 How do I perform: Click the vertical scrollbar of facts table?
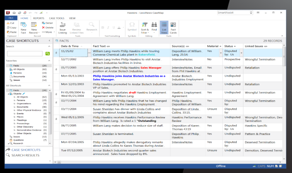pos(284,57)
